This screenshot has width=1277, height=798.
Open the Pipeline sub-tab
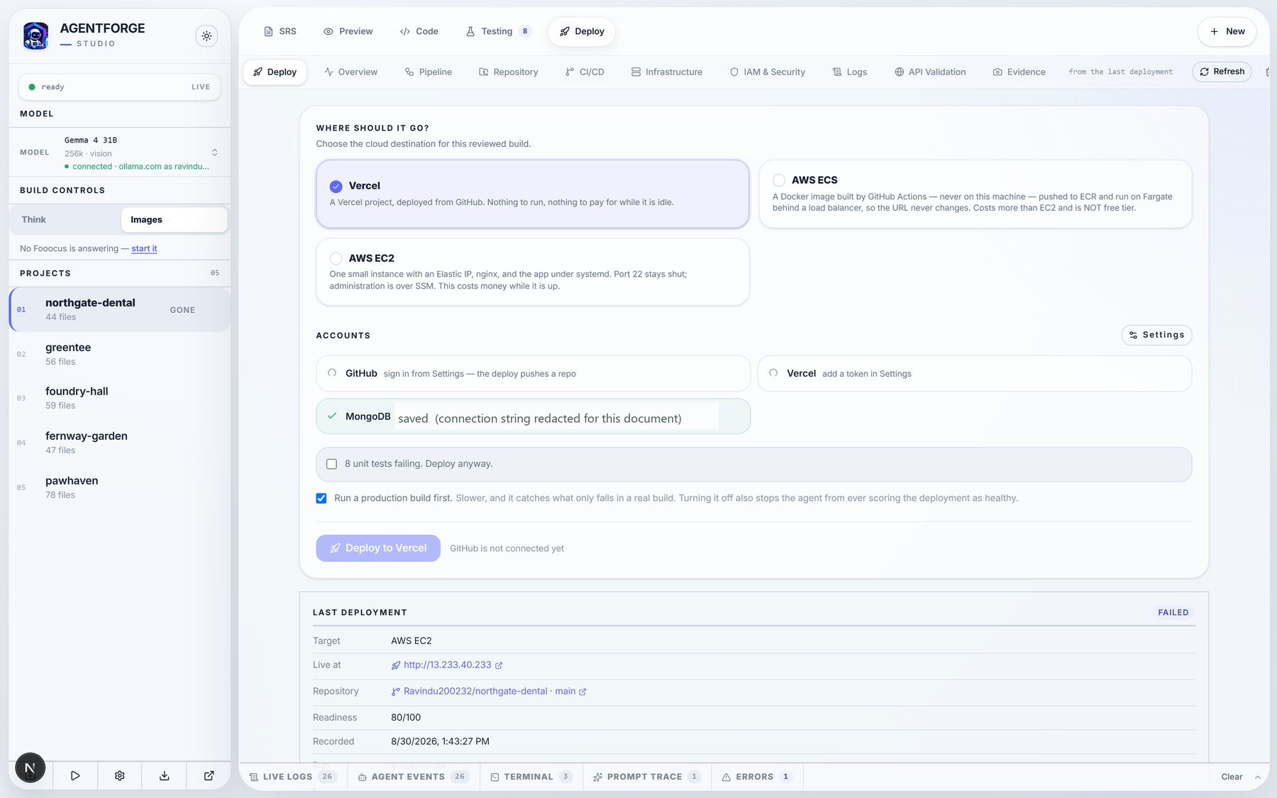tap(429, 72)
